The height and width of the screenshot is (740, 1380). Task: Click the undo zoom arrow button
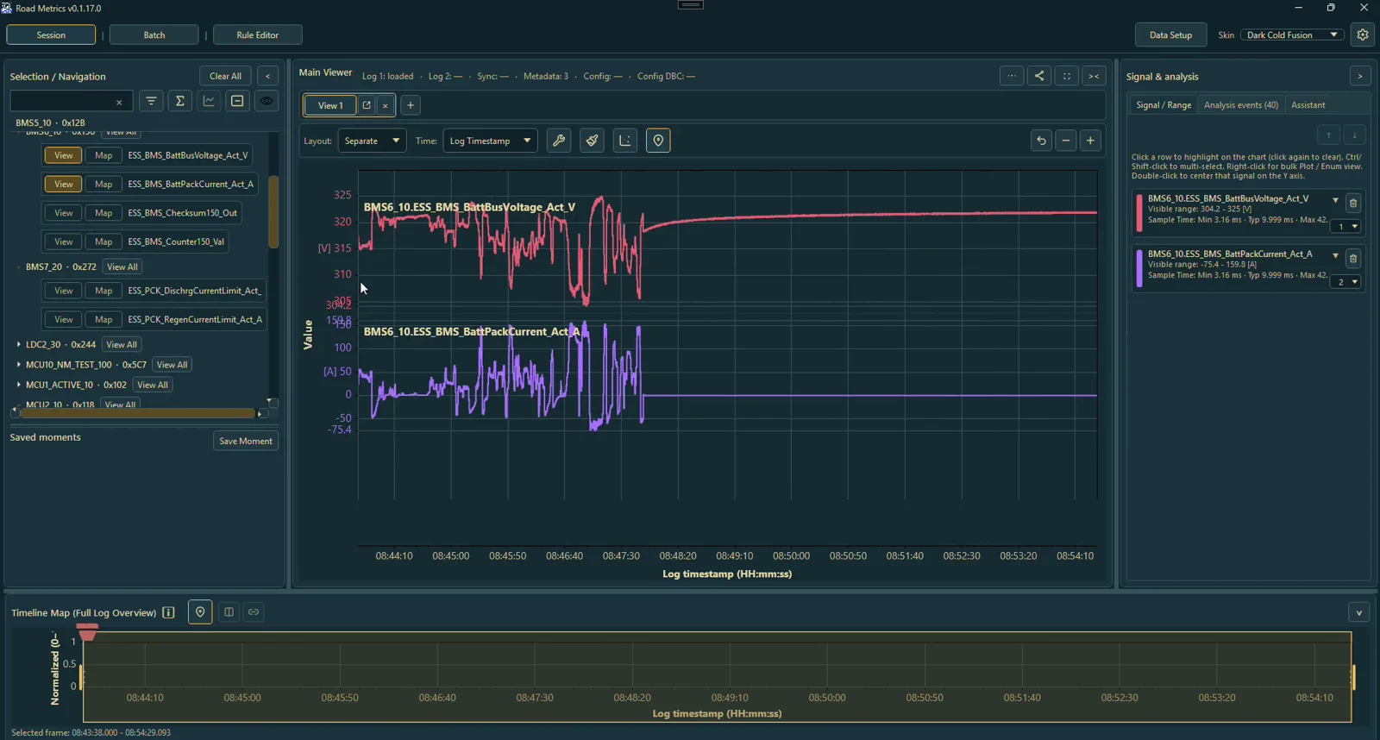pos(1041,141)
